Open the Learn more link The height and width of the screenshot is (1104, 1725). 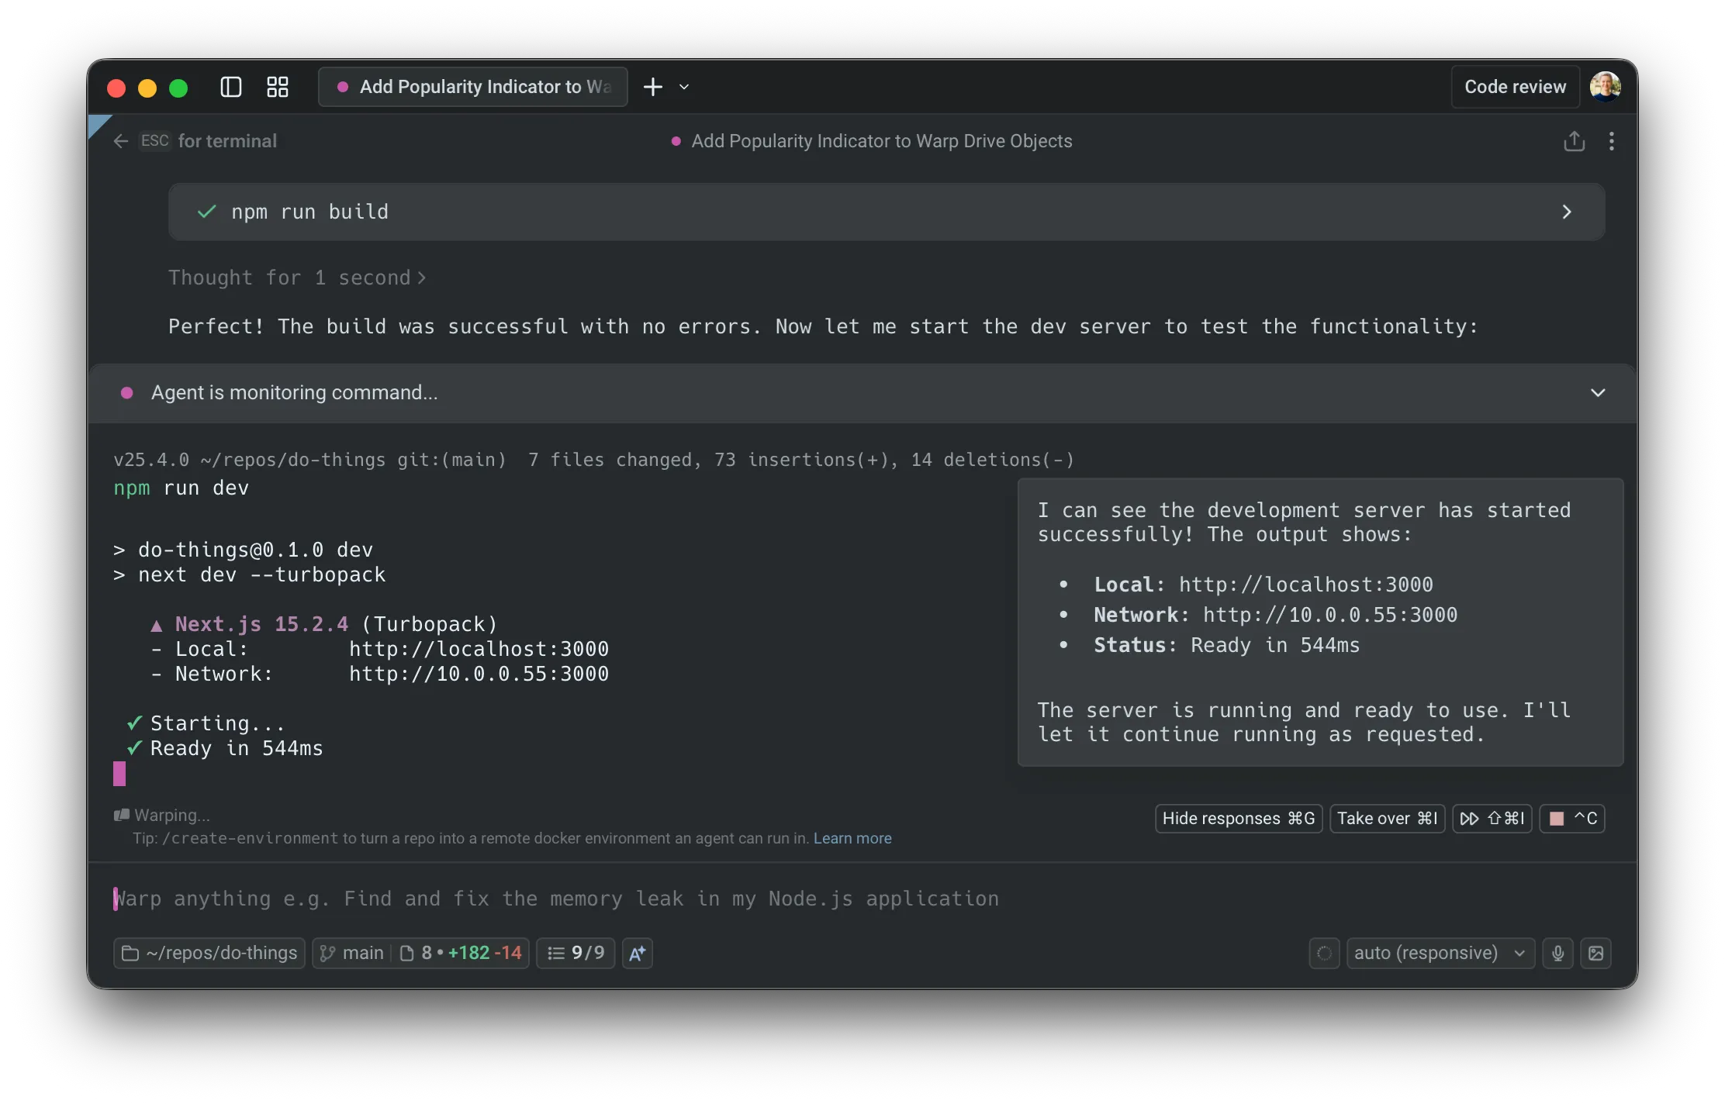(852, 838)
